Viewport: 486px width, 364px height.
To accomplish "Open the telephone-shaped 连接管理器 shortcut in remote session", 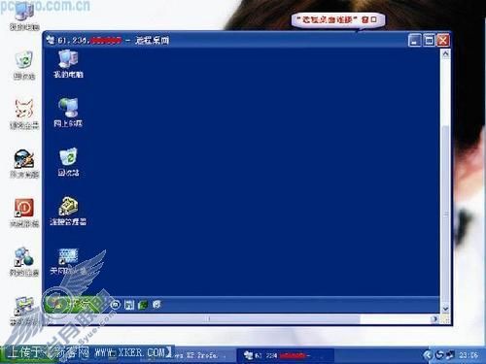I will click(x=68, y=211).
